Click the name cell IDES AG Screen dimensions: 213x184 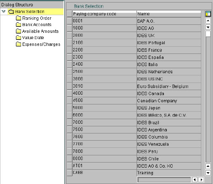tap(169, 28)
